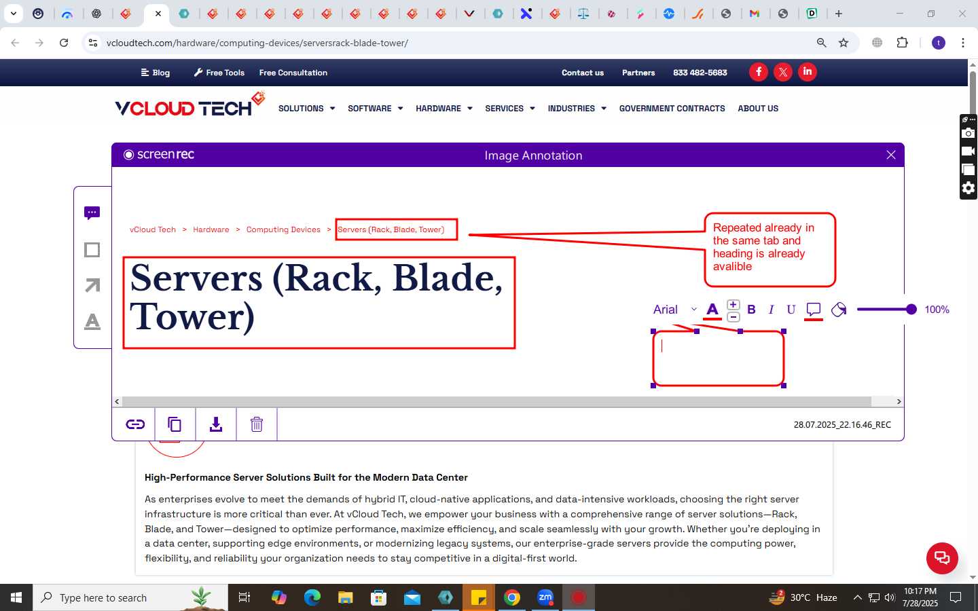Open Chrome three-dot menu
Viewport: 978px width, 611px height.
(x=962, y=43)
